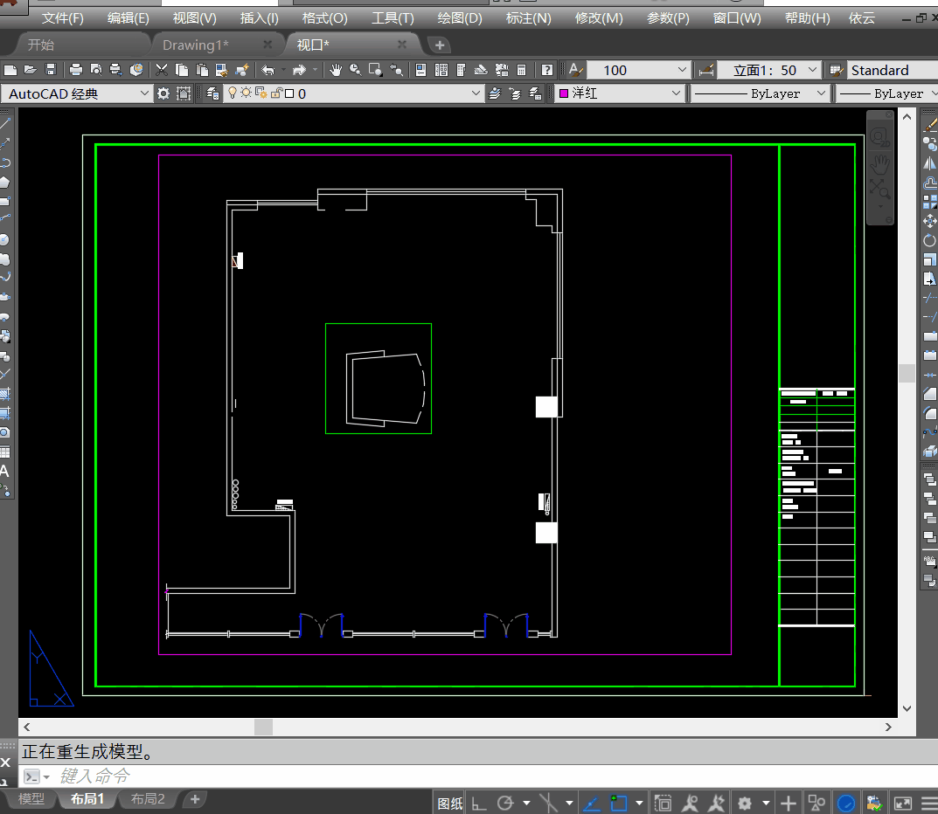Open Layer Properties Manager icon
This screenshot has height=814, width=938.
click(x=212, y=93)
